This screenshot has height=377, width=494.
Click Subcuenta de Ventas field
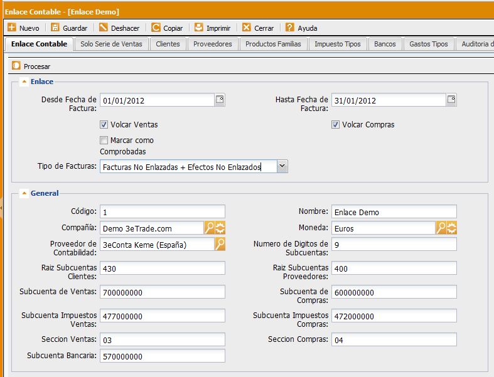(x=163, y=292)
